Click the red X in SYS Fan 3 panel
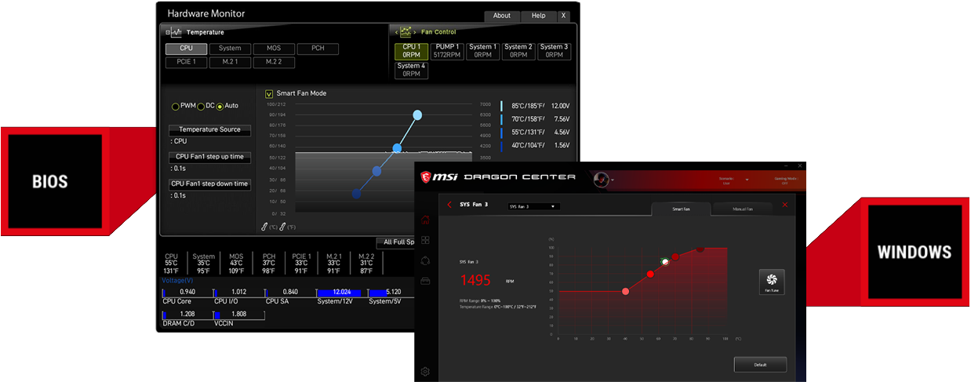 (785, 206)
